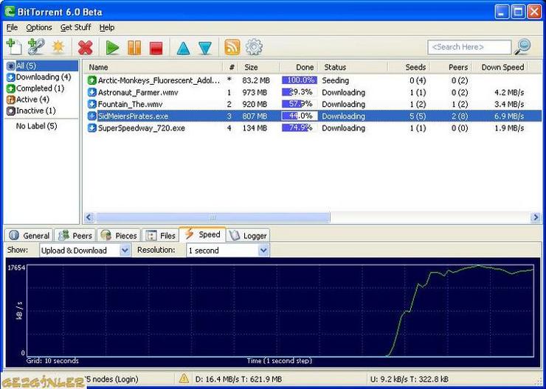This screenshot has height=389, width=546.
Task: Open the Resolution 1 second dropdown
Action: (227, 250)
